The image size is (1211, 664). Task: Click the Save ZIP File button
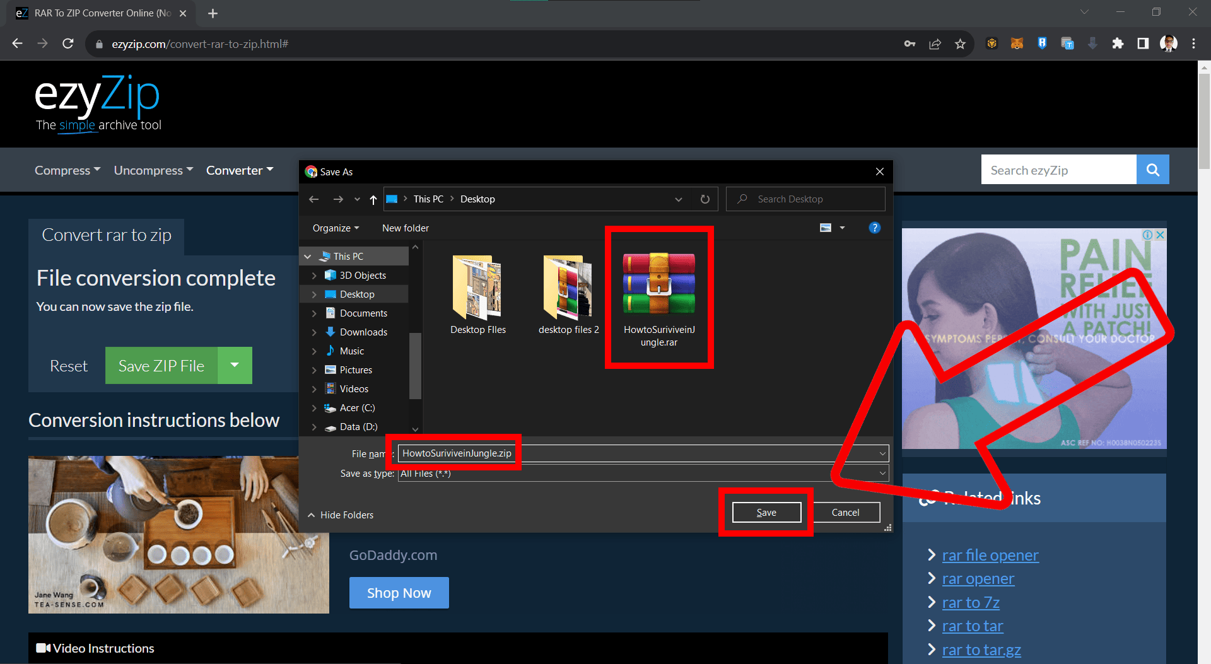tap(161, 365)
